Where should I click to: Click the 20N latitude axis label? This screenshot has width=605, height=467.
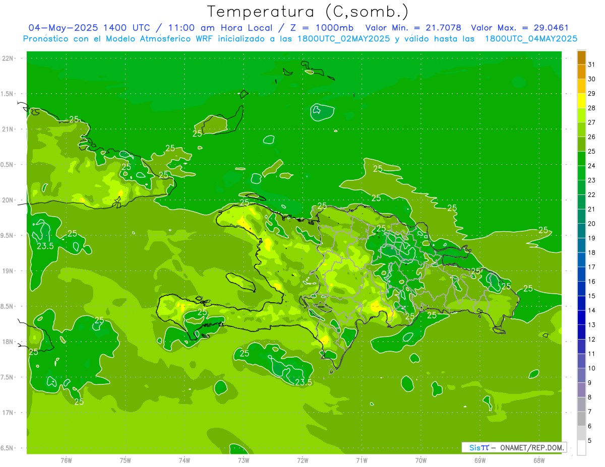tap(8, 200)
